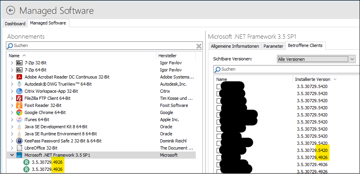Click manufacturer cell 'Apple Inc.'
This screenshot has height=174, width=360.
(169, 120)
